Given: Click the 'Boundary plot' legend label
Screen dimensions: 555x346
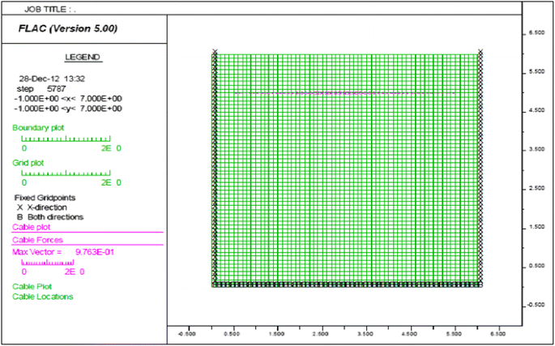Looking at the screenshot, I should pyautogui.click(x=38, y=128).
